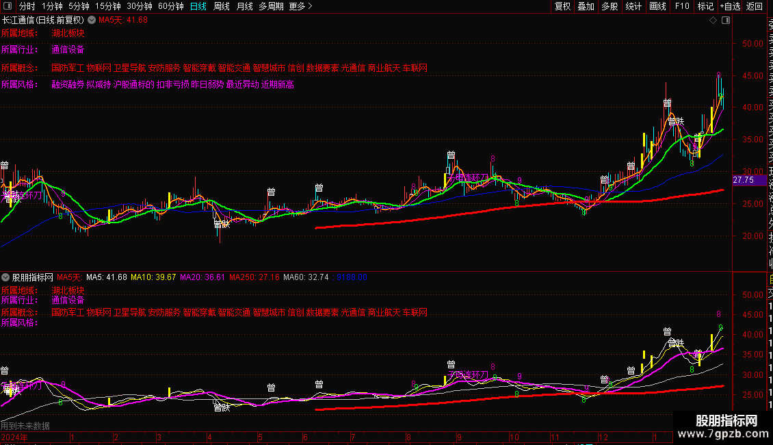Click the 国防军工 concept in the main chart

68,68
